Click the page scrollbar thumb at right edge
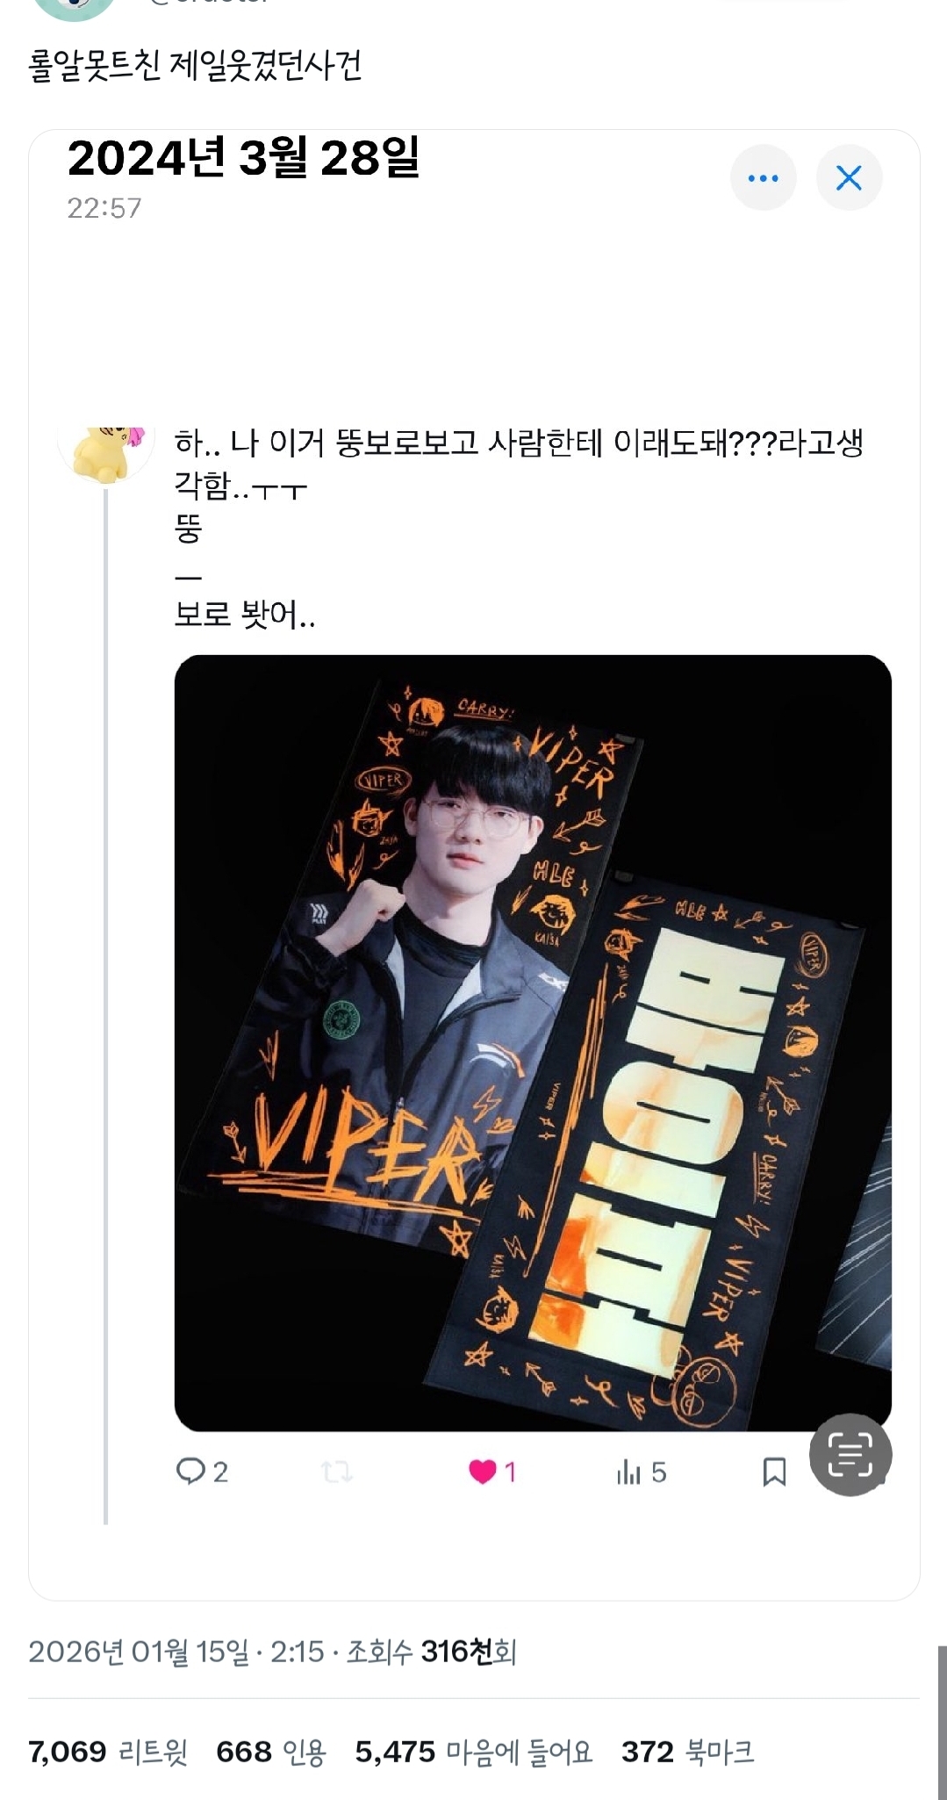Viewport: 947px width, 1800px height. 942,1723
